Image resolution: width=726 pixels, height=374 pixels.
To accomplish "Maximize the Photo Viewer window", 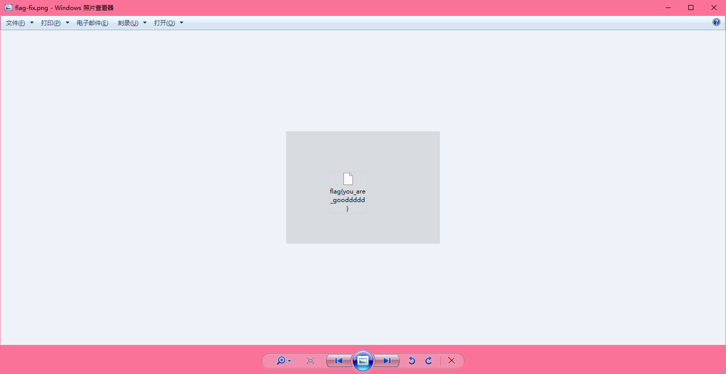I will tap(691, 8).
